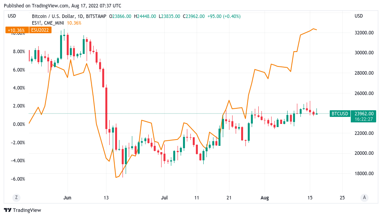Open the Bitcoin / U.S. Dollar symbol title
382x217 pixels.
[x=69, y=16]
